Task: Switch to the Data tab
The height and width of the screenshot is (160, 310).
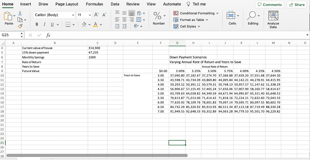Action: point(115,4)
